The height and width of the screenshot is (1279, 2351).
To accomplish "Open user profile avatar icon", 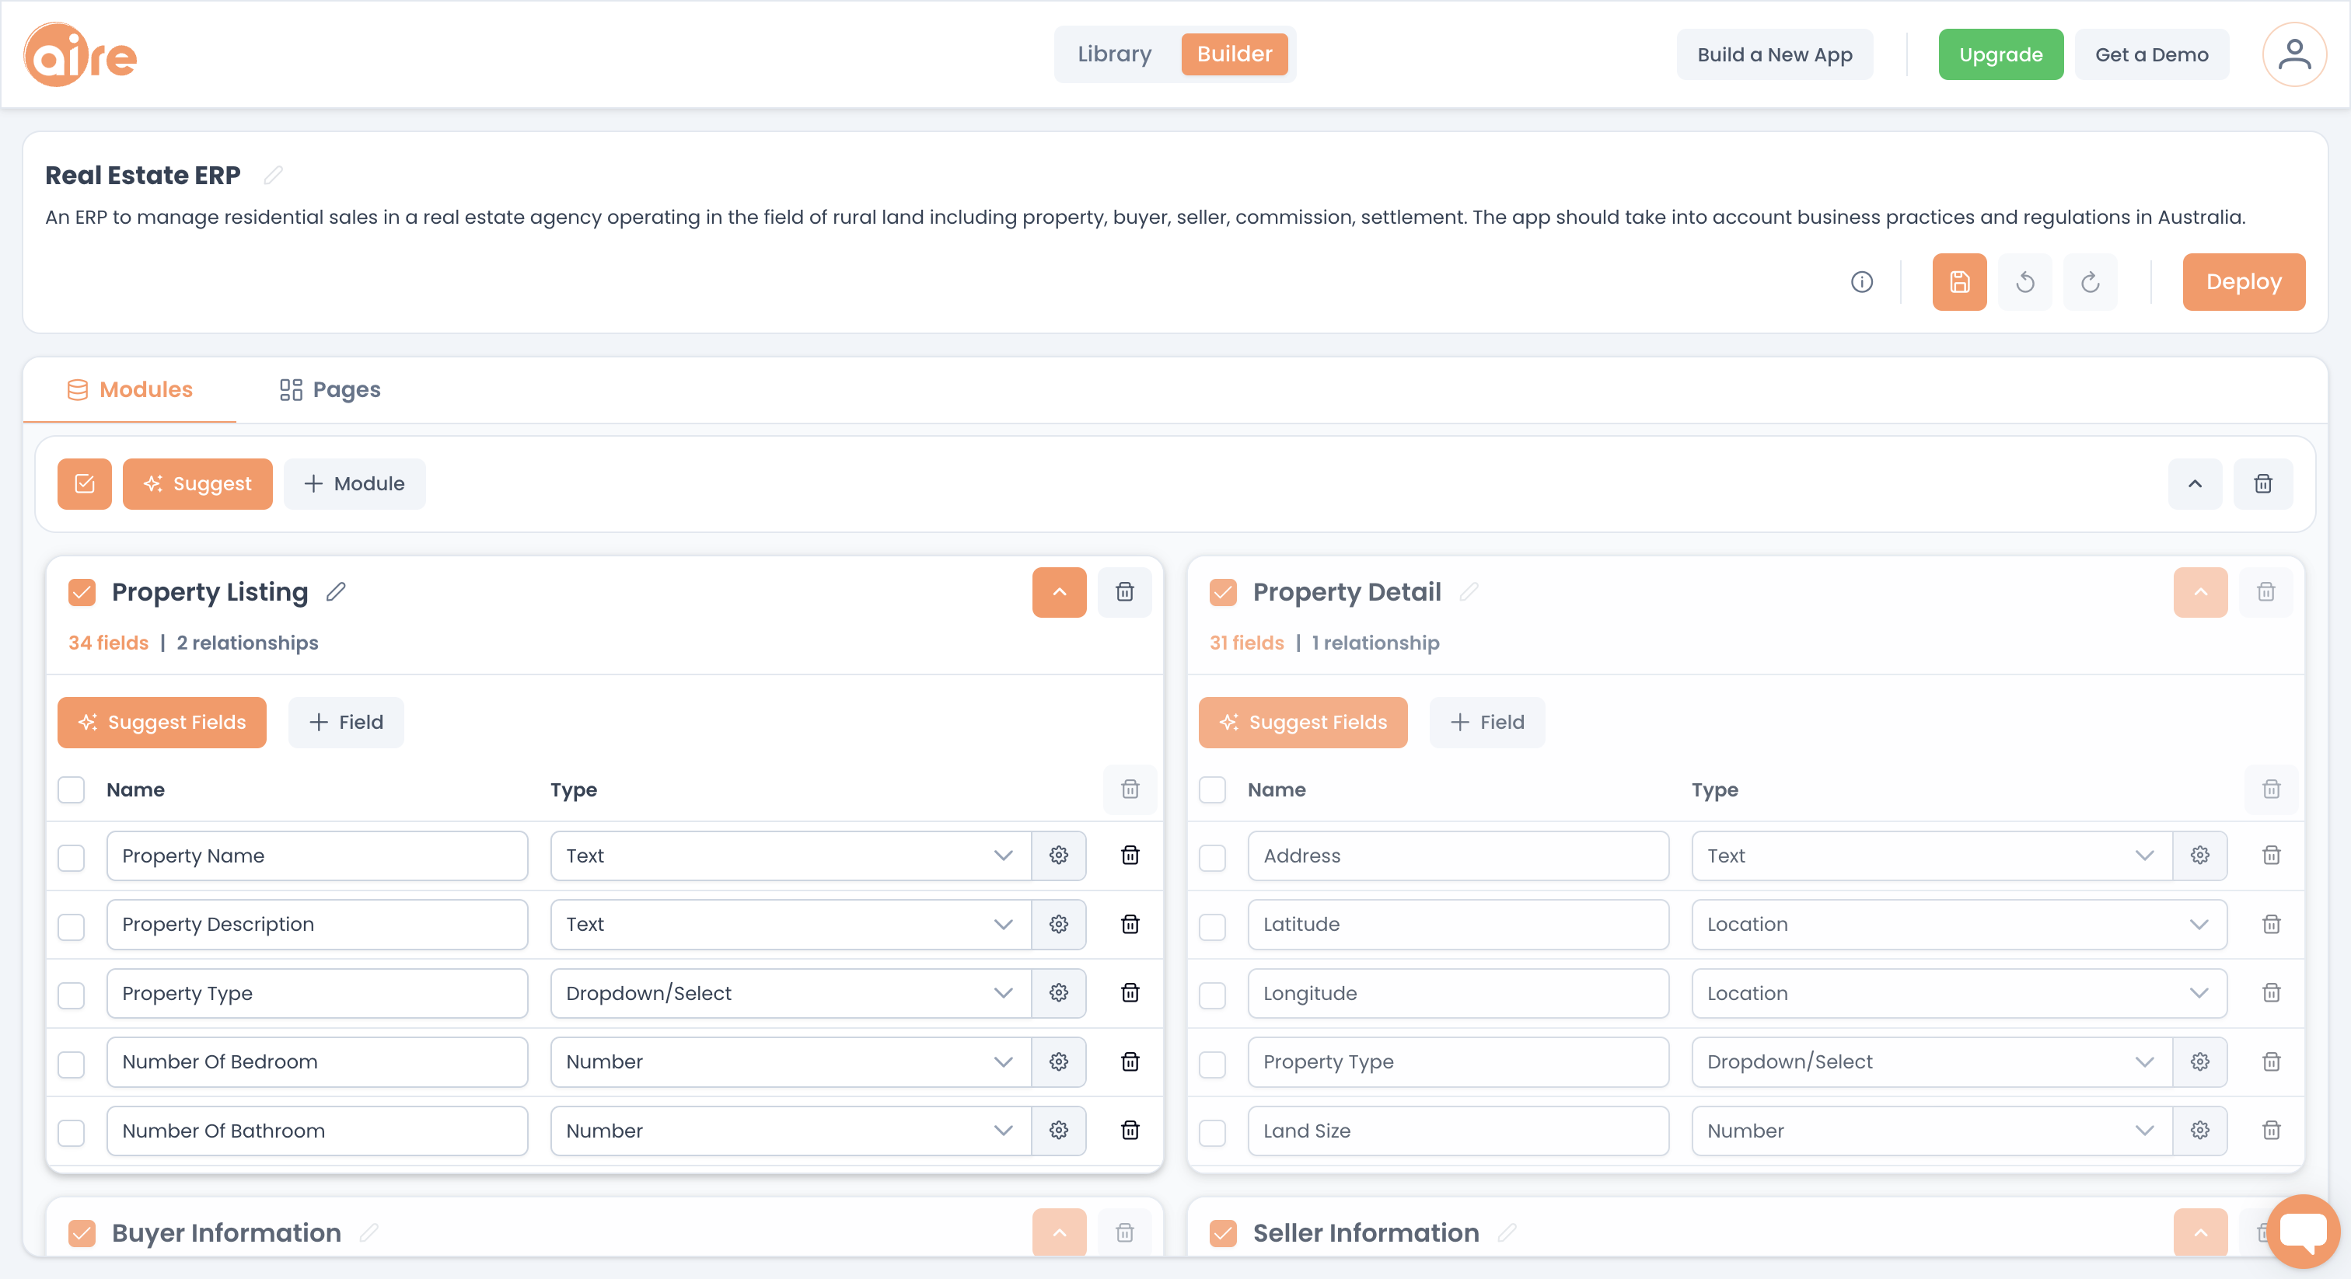I will pos(2293,54).
